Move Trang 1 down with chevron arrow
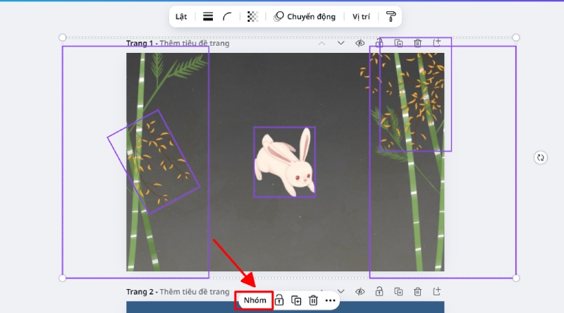564x313 pixels. pos(341,43)
